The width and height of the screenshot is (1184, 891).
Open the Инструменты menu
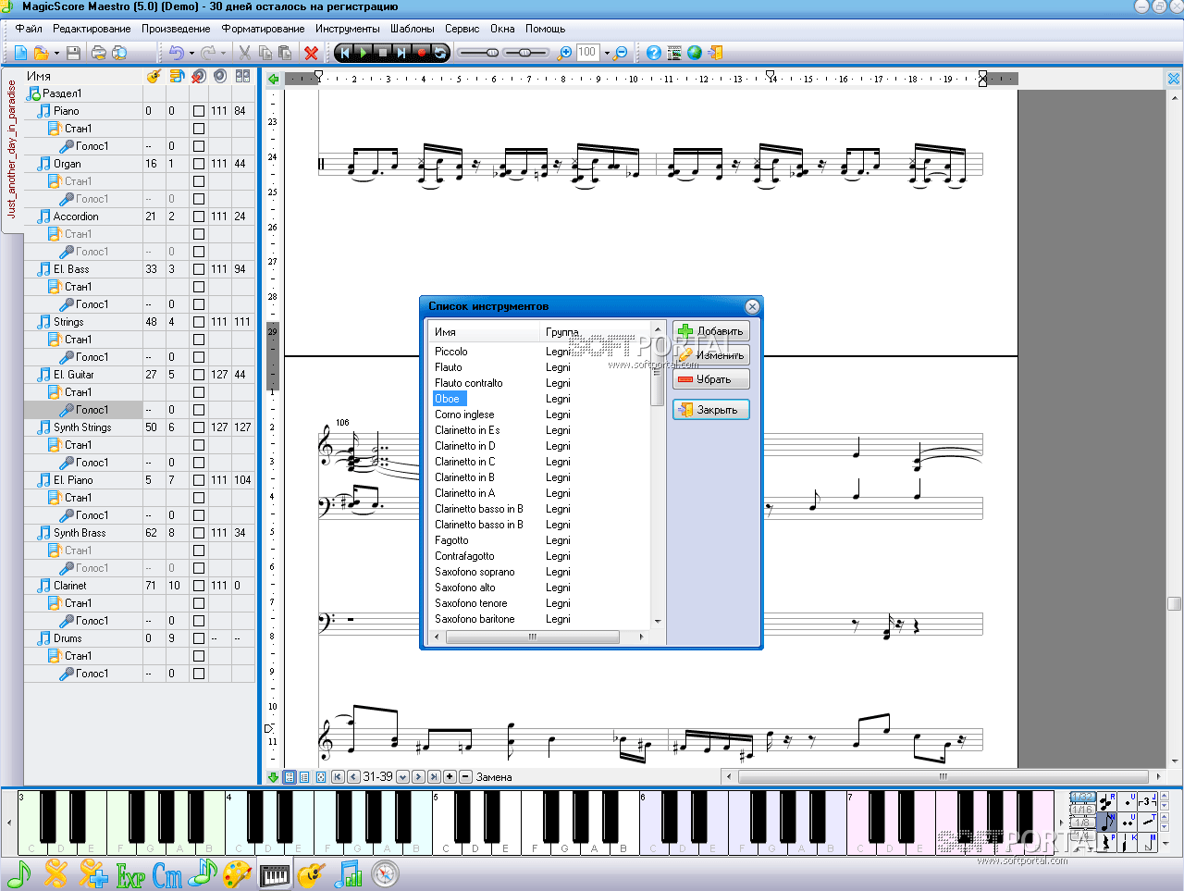(347, 29)
